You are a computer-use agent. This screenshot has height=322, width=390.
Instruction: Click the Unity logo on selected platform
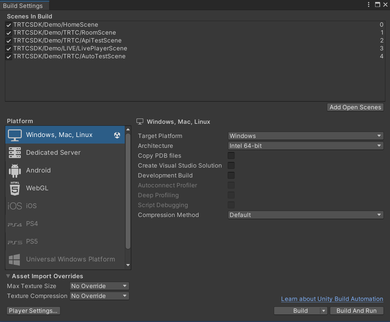click(x=117, y=135)
